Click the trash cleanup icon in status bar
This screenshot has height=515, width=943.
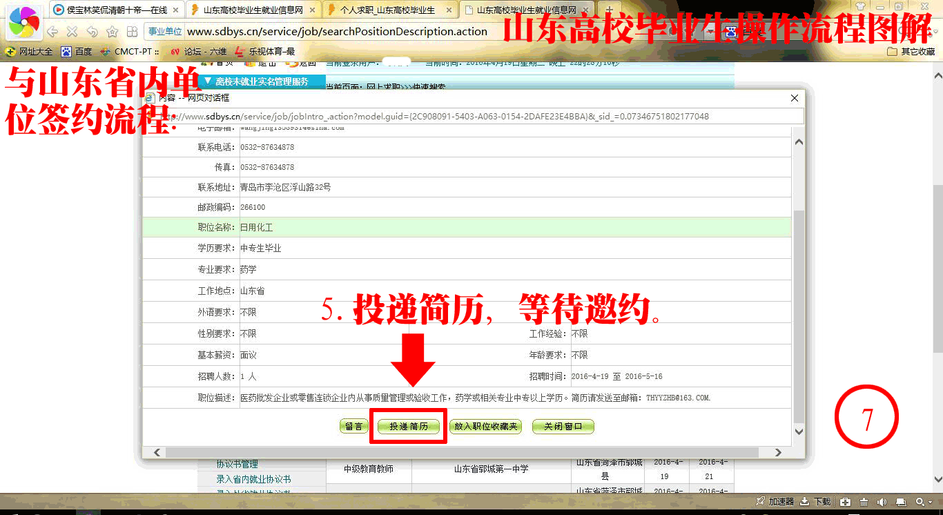click(x=864, y=502)
